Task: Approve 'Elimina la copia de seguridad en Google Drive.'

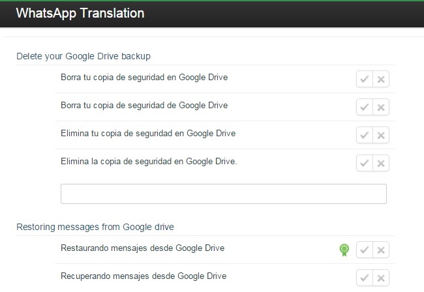Action: tap(365, 163)
